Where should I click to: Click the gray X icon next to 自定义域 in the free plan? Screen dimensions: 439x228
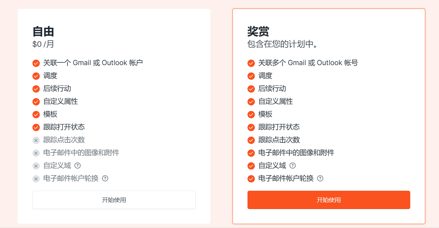point(36,166)
